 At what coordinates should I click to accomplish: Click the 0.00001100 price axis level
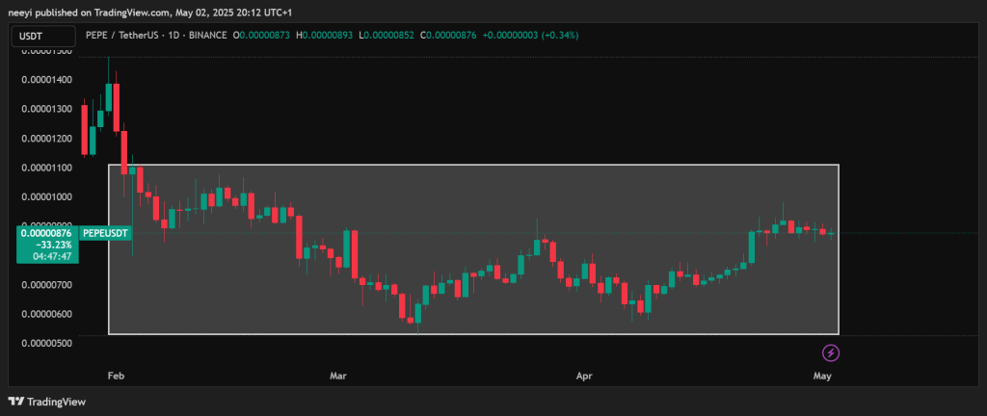click(46, 168)
